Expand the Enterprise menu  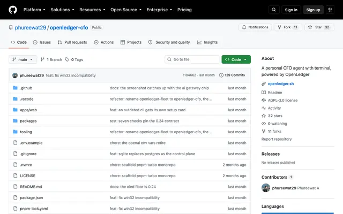point(159,10)
